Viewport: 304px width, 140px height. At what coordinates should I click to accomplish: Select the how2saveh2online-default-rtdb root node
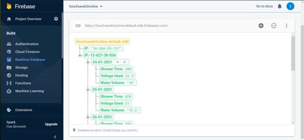(x=102, y=42)
